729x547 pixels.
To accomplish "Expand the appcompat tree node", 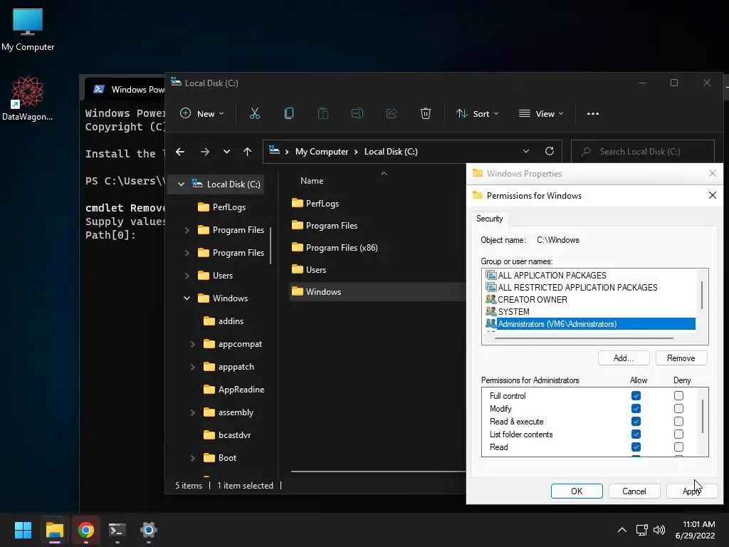I will click(x=192, y=344).
